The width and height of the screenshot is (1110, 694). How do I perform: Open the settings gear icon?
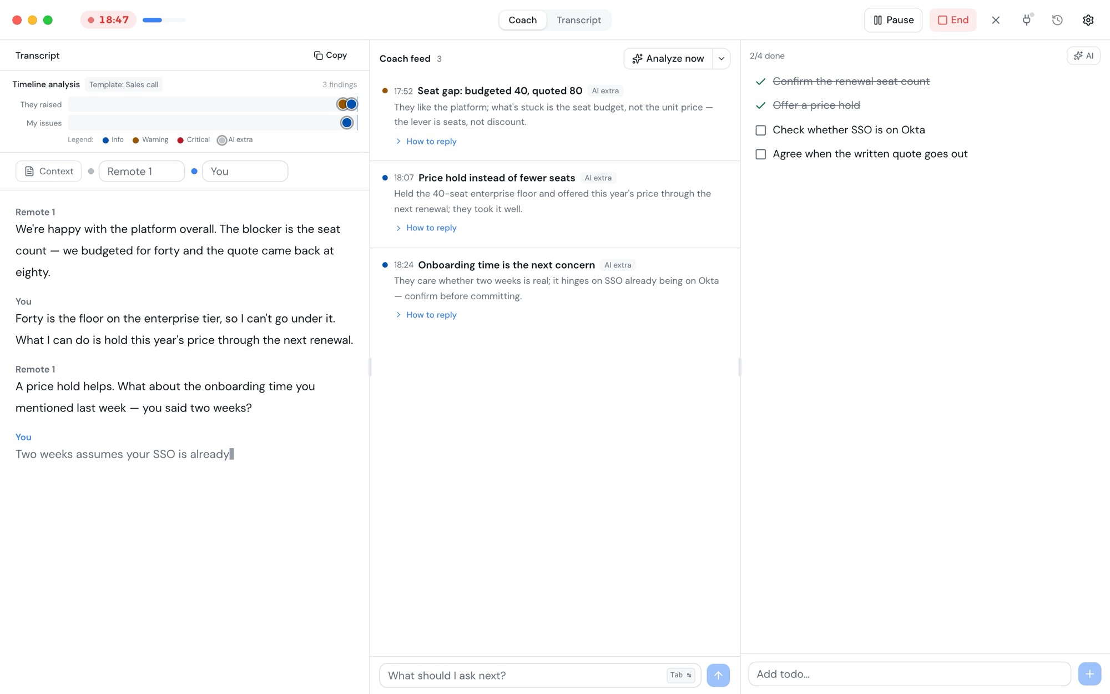(1088, 20)
